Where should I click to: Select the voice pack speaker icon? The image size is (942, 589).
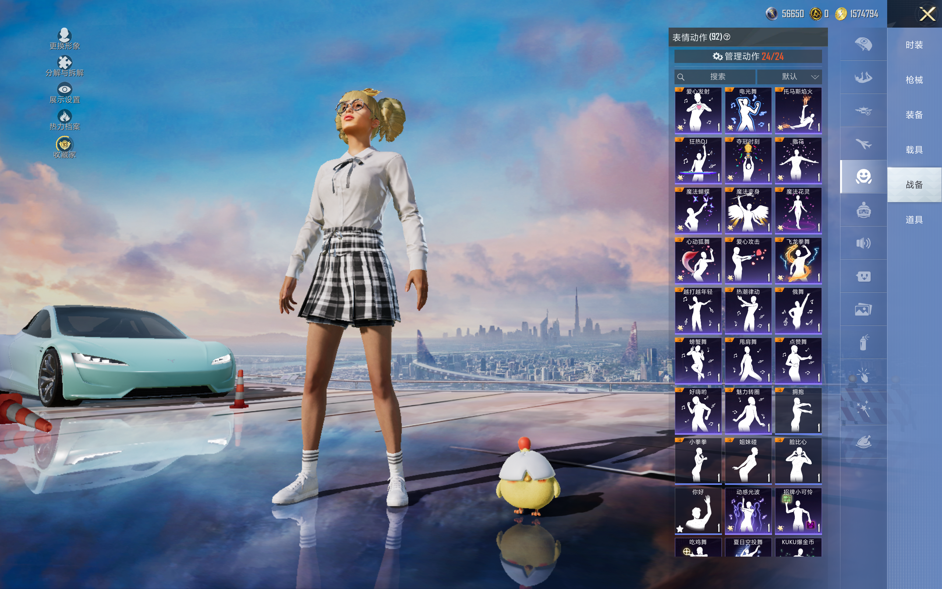click(x=863, y=243)
